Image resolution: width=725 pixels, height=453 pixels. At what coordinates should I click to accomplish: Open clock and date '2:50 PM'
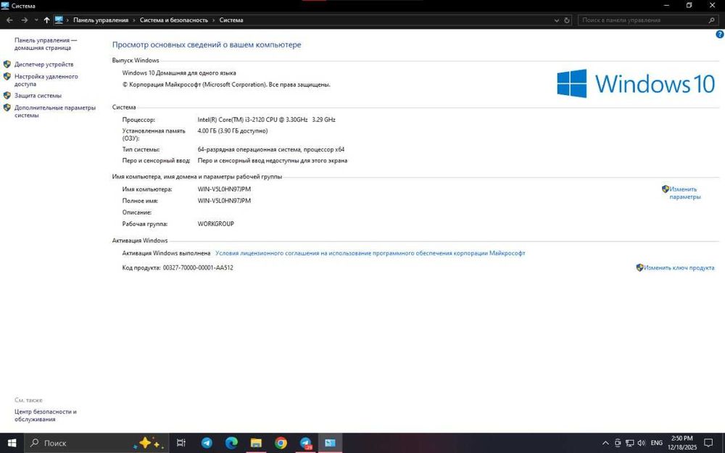click(682, 443)
